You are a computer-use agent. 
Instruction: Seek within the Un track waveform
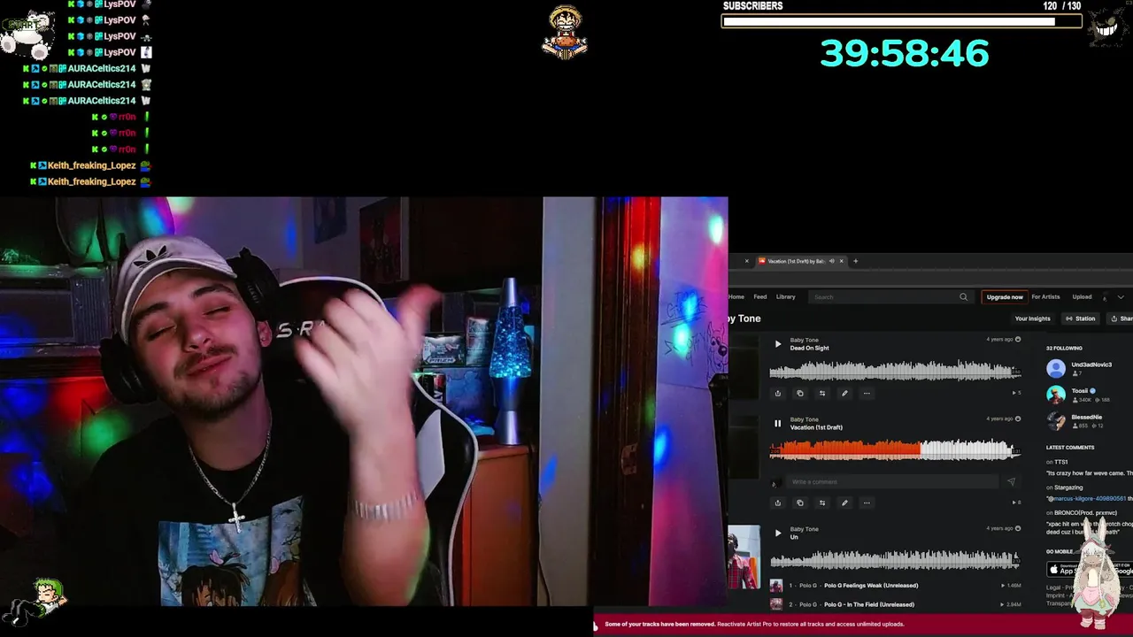(894, 559)
